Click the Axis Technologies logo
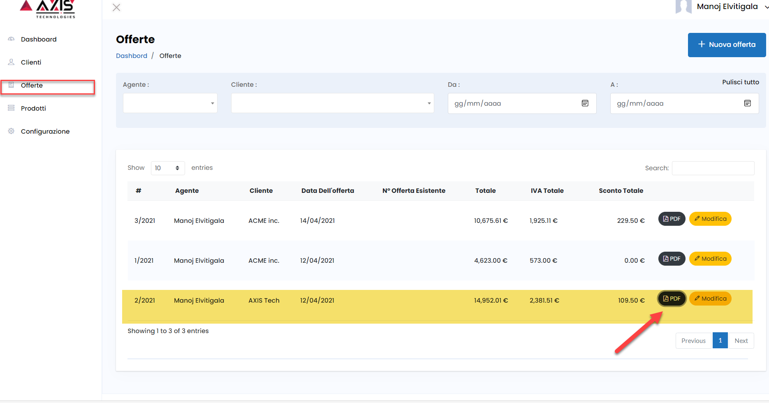 point(48,9)
